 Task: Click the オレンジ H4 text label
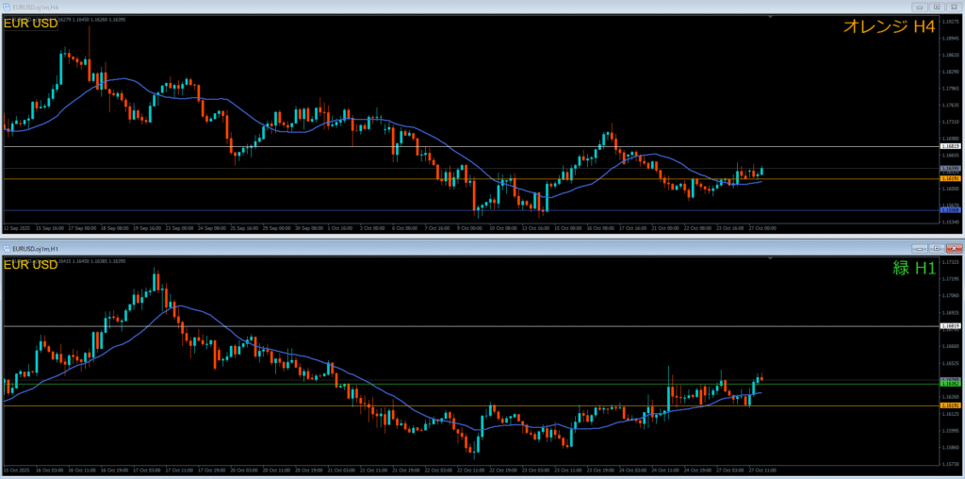pos(888,27)
